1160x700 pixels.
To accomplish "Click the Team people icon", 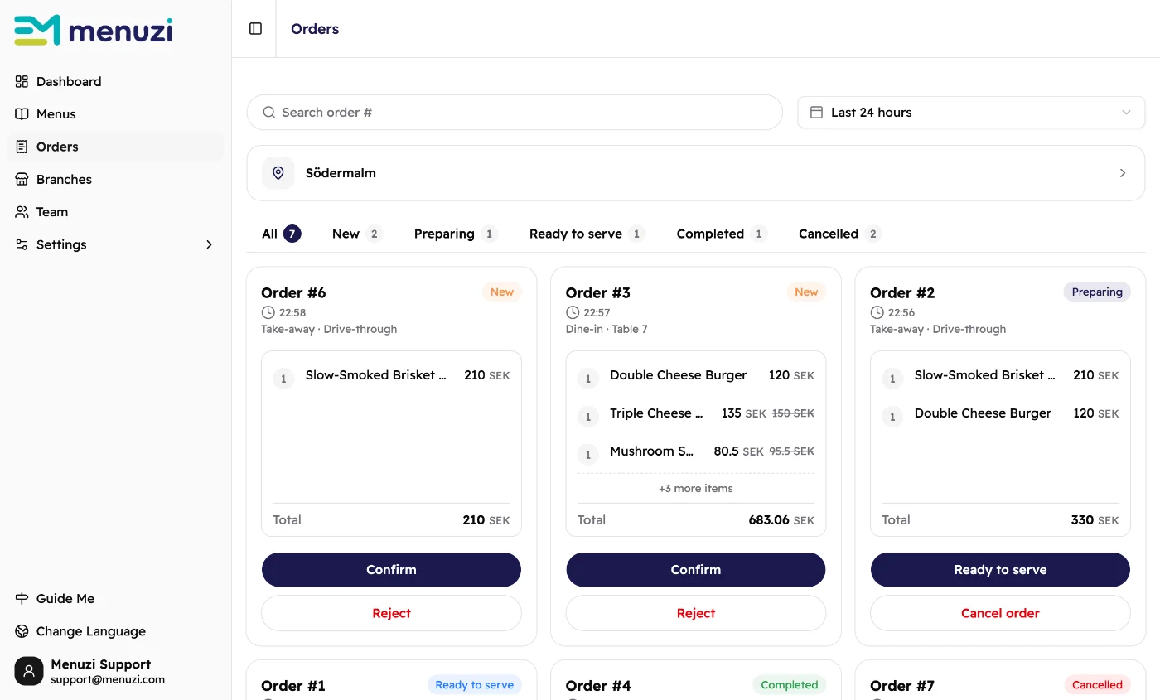I will click(22, 212).
